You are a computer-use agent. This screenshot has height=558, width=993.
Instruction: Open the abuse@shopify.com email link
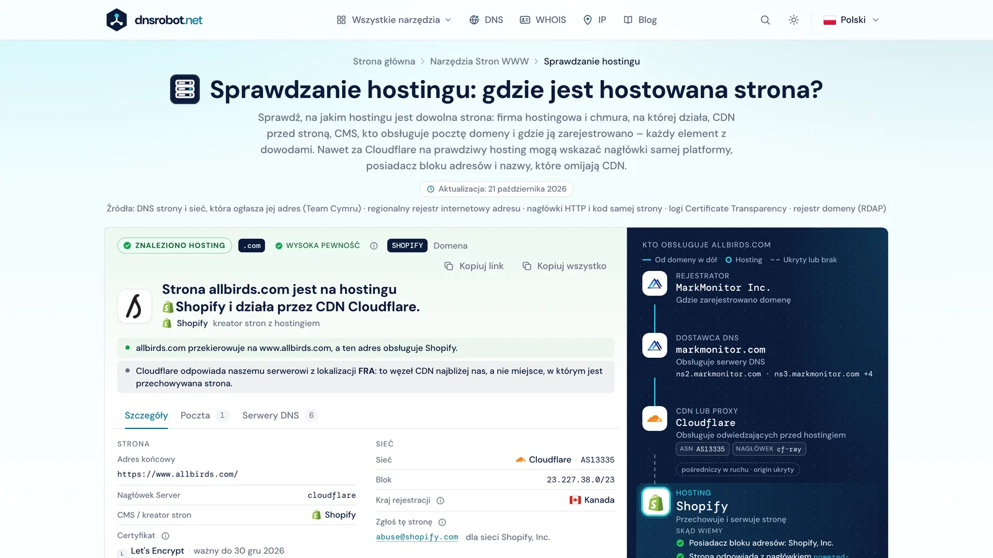[x=417, y=537]
